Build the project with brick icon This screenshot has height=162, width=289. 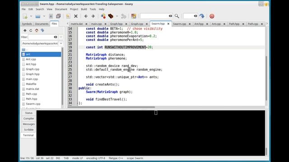pyautogui.click(x=111, y=16)
